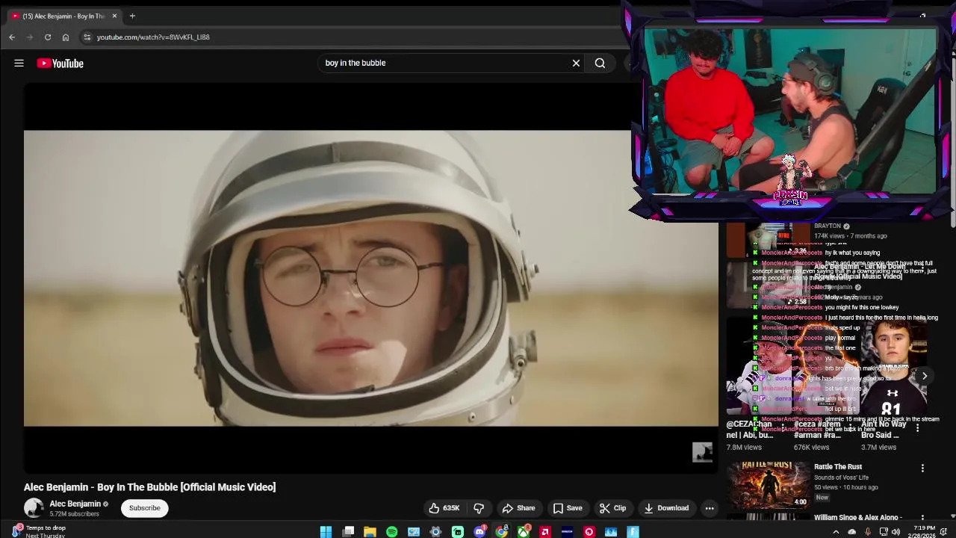Open options for Ain't No Way short
This screenshot has height=538, width=956.
[x=917, y=428]
